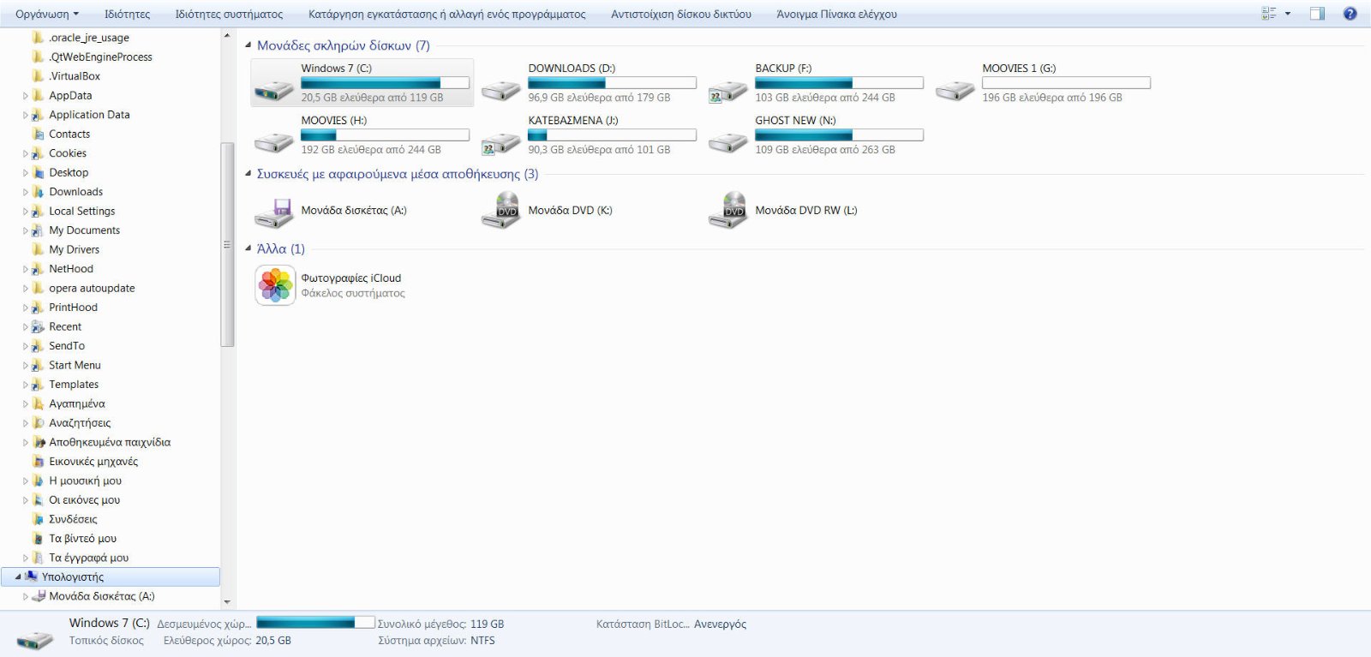This screenshot has width=1371, height=657.
Task: Select the MOOVIES 1 (G:) drive icon
Action: pyautogui.click(x=955, y=88)
